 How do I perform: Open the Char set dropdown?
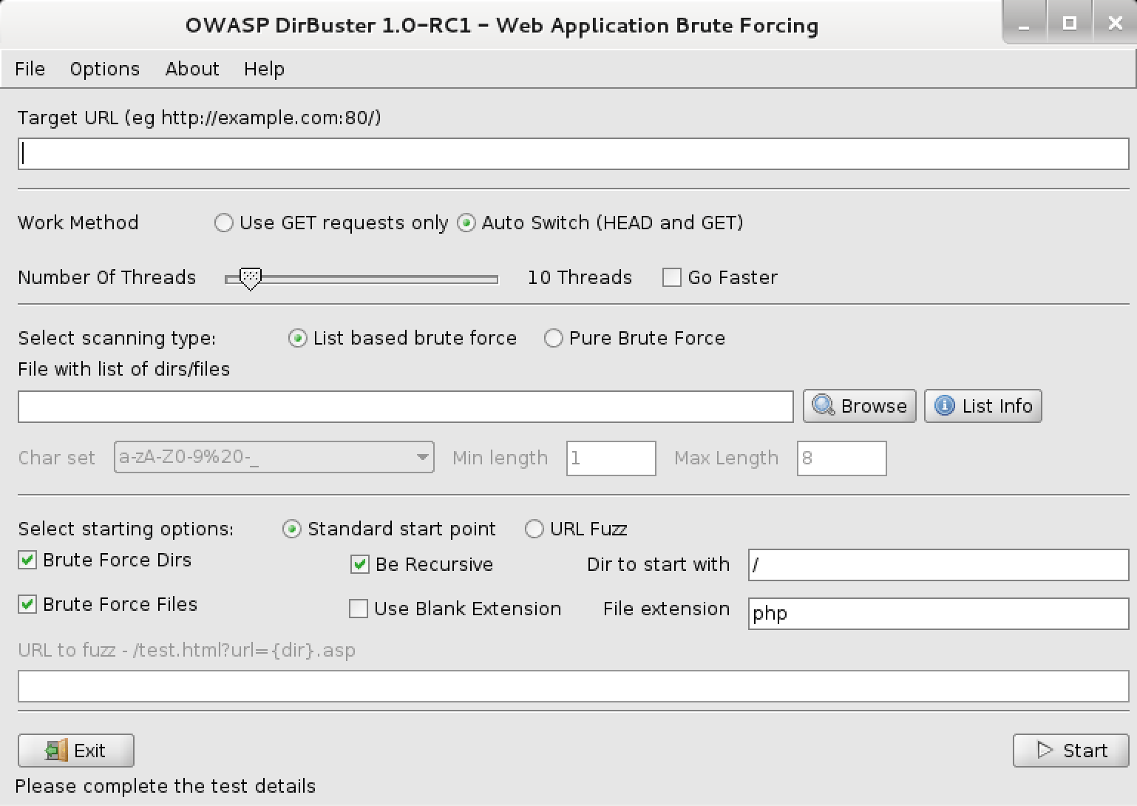[274, 457]
